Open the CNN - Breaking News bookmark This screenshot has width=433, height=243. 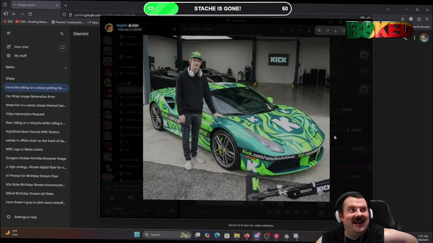(x=31, y=22)
